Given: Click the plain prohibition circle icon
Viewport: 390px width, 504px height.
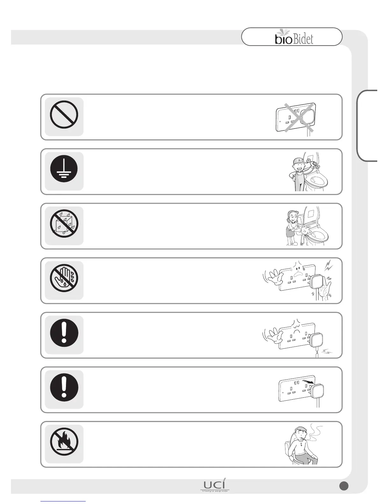Looking at the screenshot, I should point(64,115).
